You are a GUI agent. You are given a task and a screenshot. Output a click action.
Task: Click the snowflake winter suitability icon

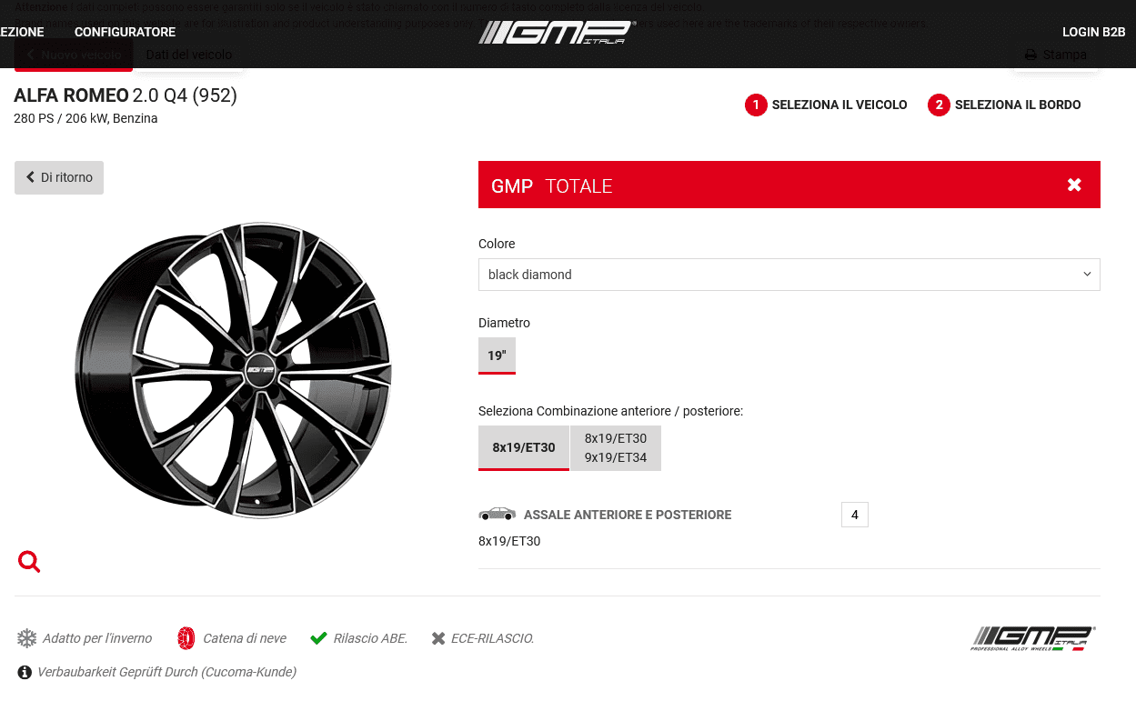27,638
